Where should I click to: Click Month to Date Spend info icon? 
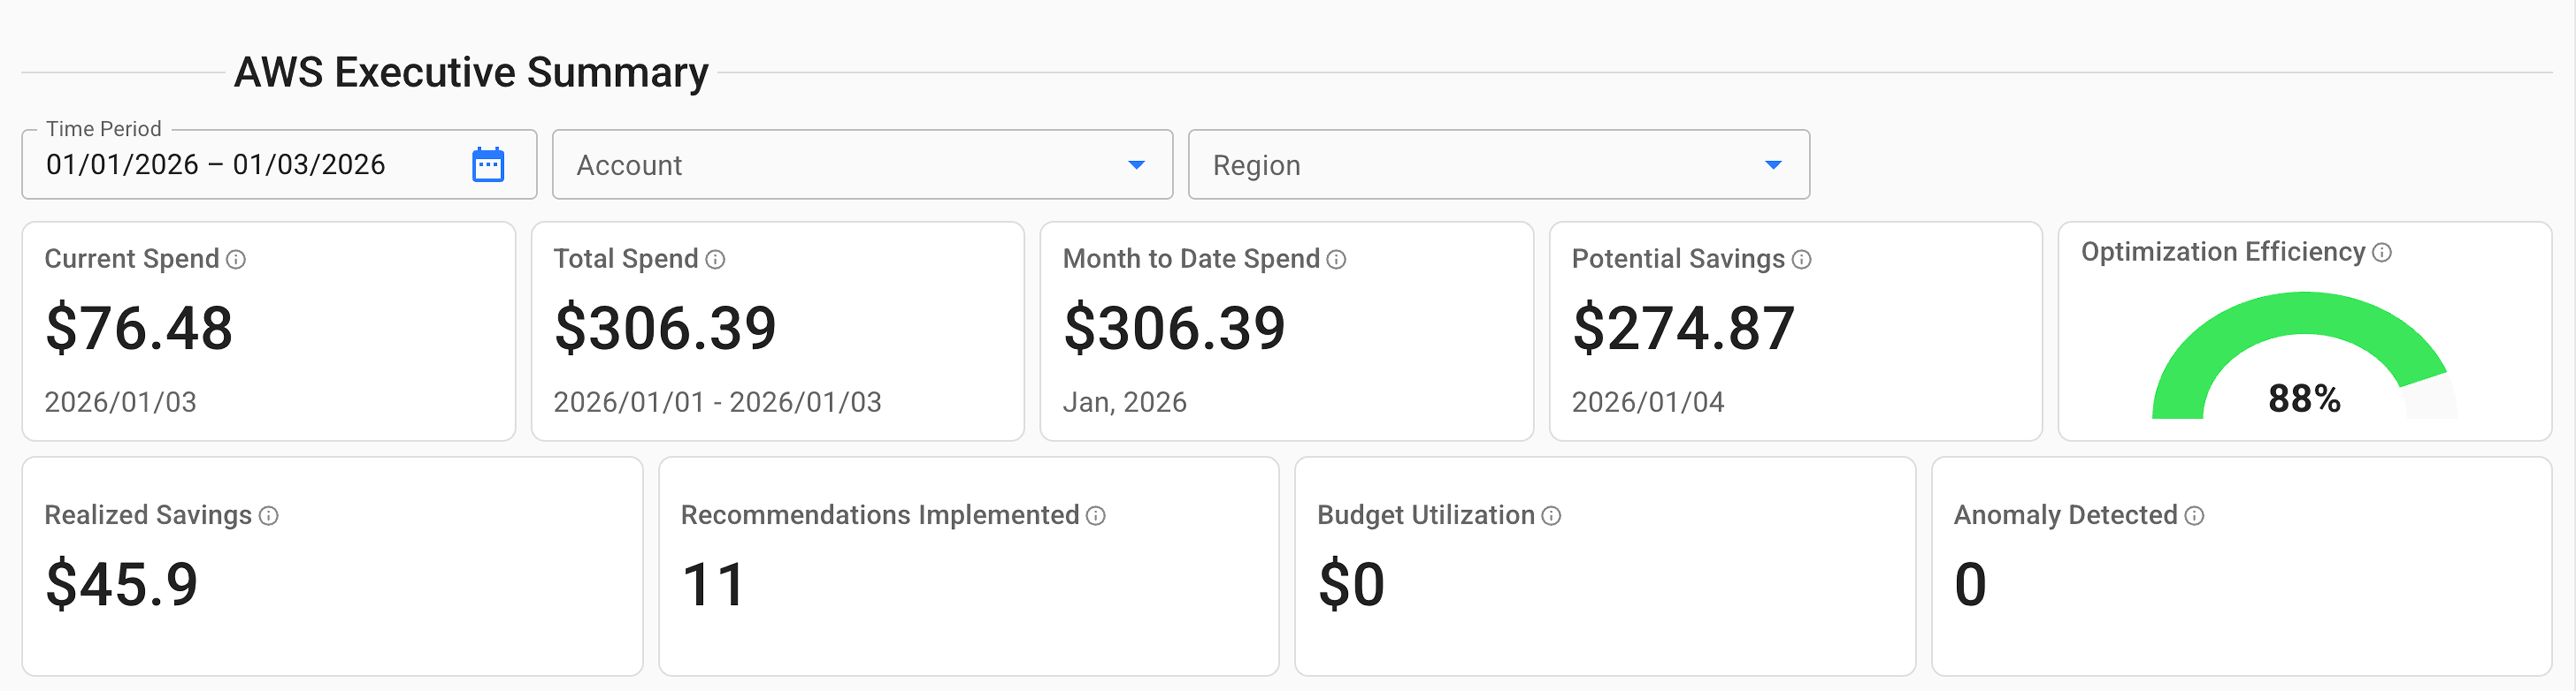[x=1336, y=260]
